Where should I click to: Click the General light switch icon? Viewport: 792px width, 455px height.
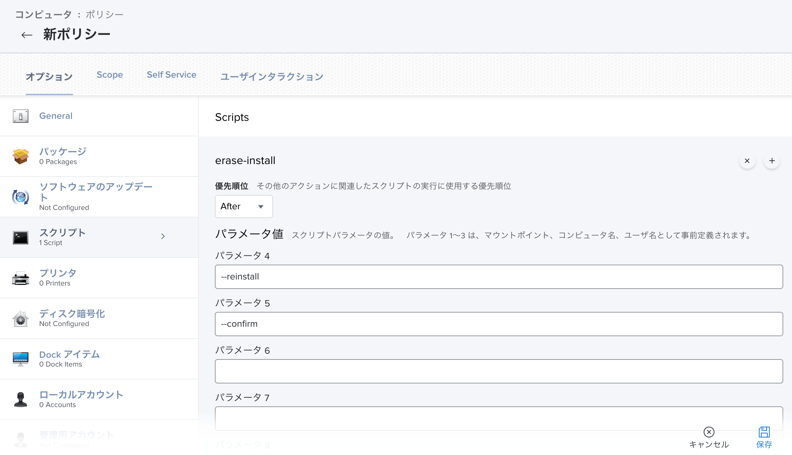(21, 116)
